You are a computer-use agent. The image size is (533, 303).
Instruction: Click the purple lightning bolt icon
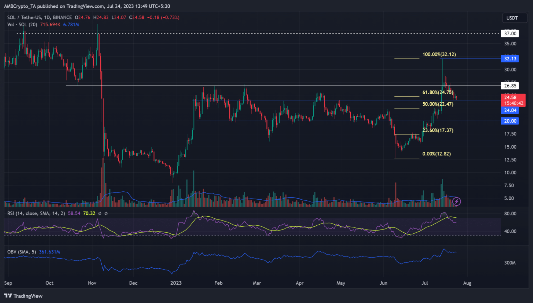tap(457, 201)
